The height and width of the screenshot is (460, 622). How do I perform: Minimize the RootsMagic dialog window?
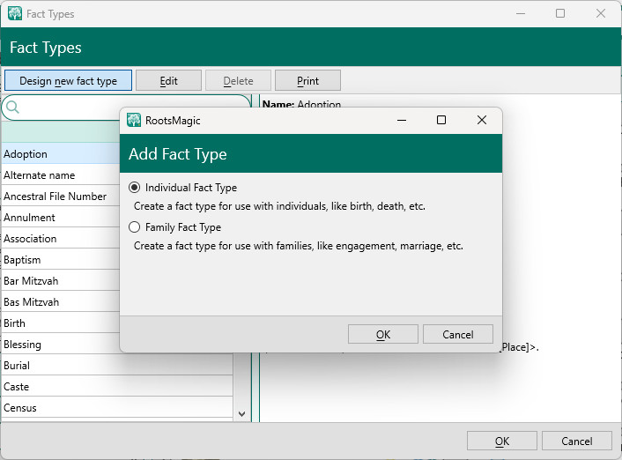(402, 120)
